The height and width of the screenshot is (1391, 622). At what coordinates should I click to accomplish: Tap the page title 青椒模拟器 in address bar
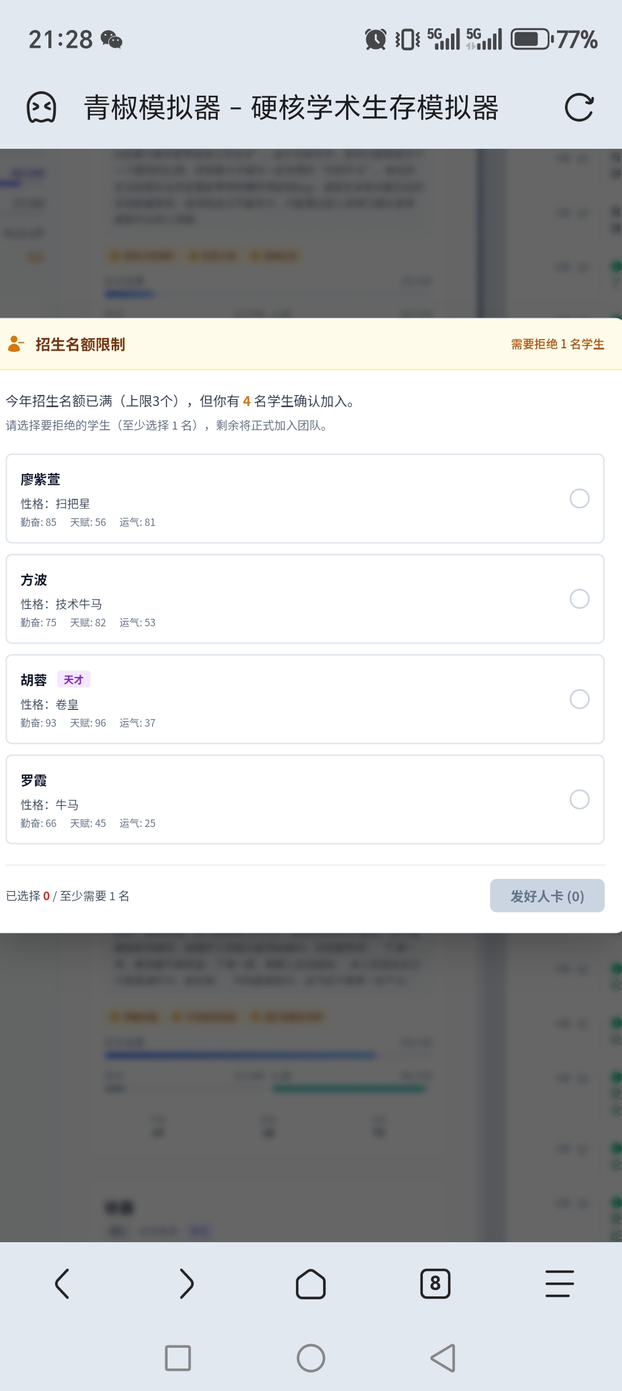(291, 108)
